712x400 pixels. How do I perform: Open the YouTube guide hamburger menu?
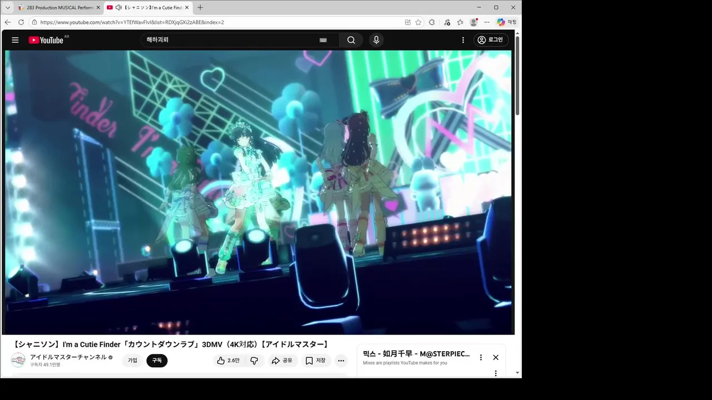click(15, 40)
